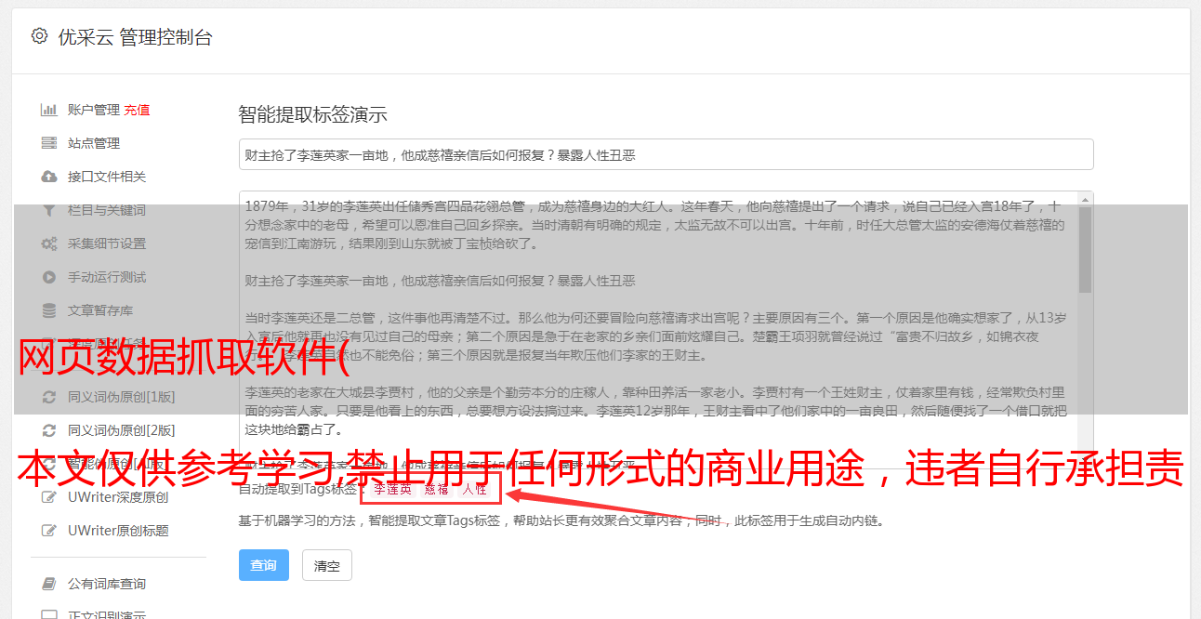Click the red 充值 link
1201x619 pixels.
point(137,110)
